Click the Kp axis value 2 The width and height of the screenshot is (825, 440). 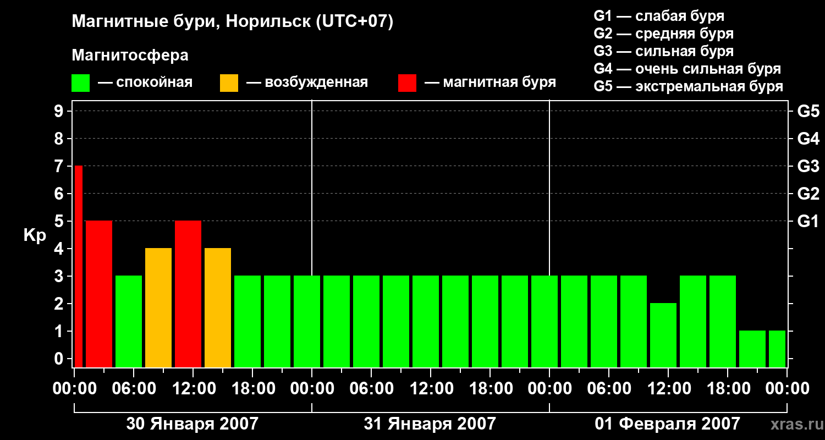pos(60,304)
